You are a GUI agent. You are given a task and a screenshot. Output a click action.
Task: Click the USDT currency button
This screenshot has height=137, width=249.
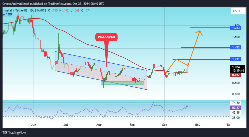pyautogui.click(x=238, y=11)
